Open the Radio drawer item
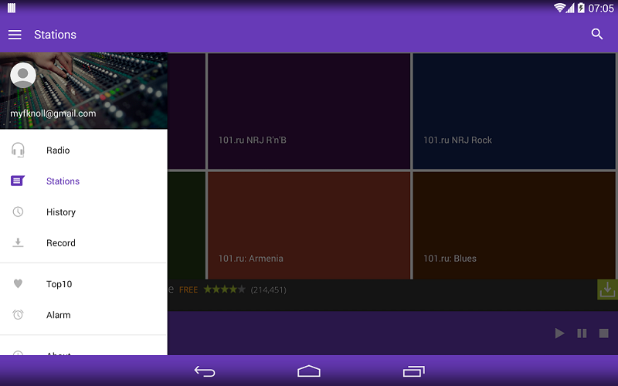Viewport: 618px width, 386px height. coord(83,150)
